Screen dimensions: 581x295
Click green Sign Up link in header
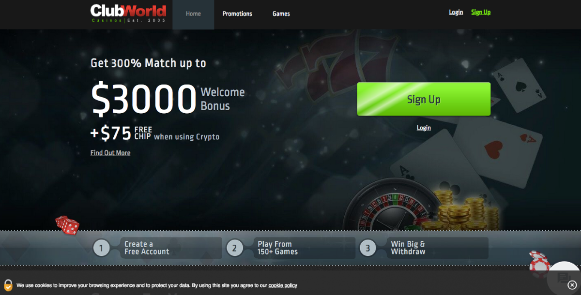pyautogui.click(x=481, y=12)
